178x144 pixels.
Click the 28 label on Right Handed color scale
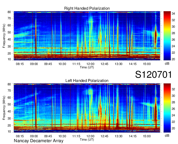pos(173,33)
